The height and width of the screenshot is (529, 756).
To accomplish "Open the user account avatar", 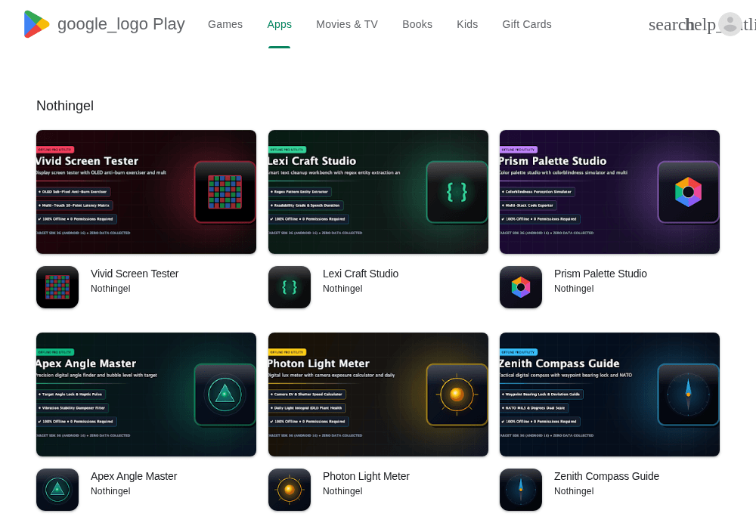I will point(730,24).
